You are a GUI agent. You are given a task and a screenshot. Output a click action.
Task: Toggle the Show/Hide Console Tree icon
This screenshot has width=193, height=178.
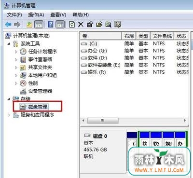[39, 25]
